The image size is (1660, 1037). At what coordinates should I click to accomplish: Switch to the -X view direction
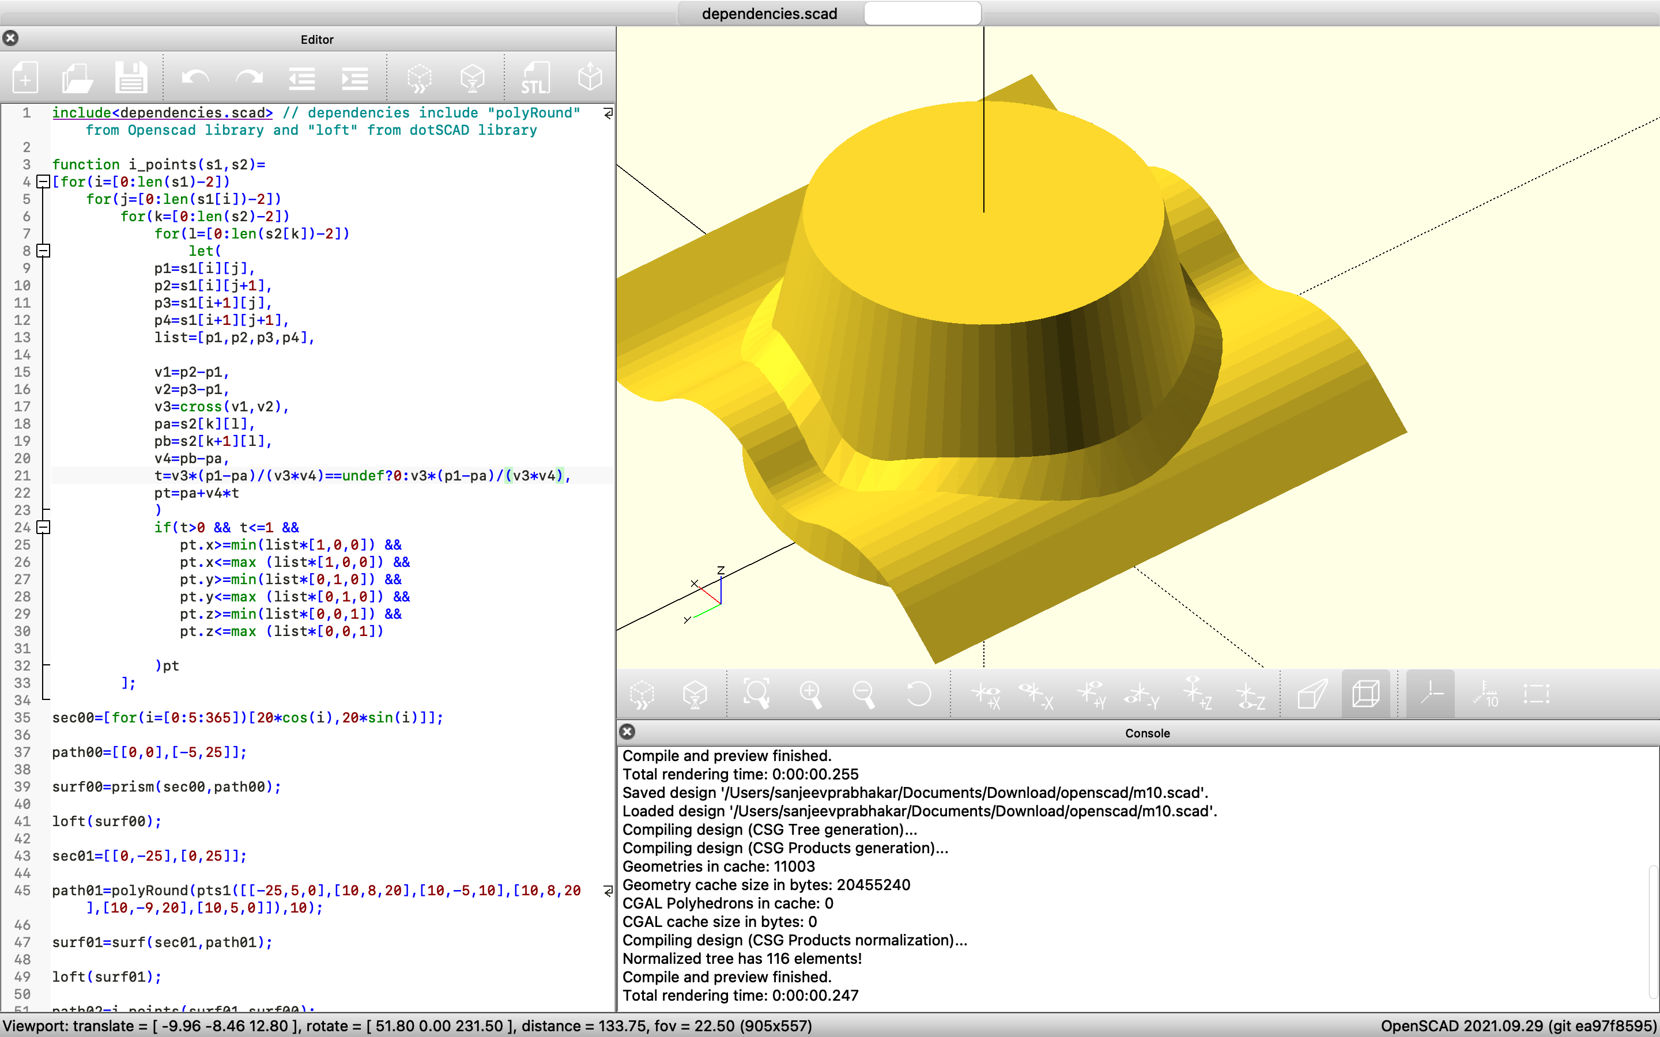click(1036, 694)
